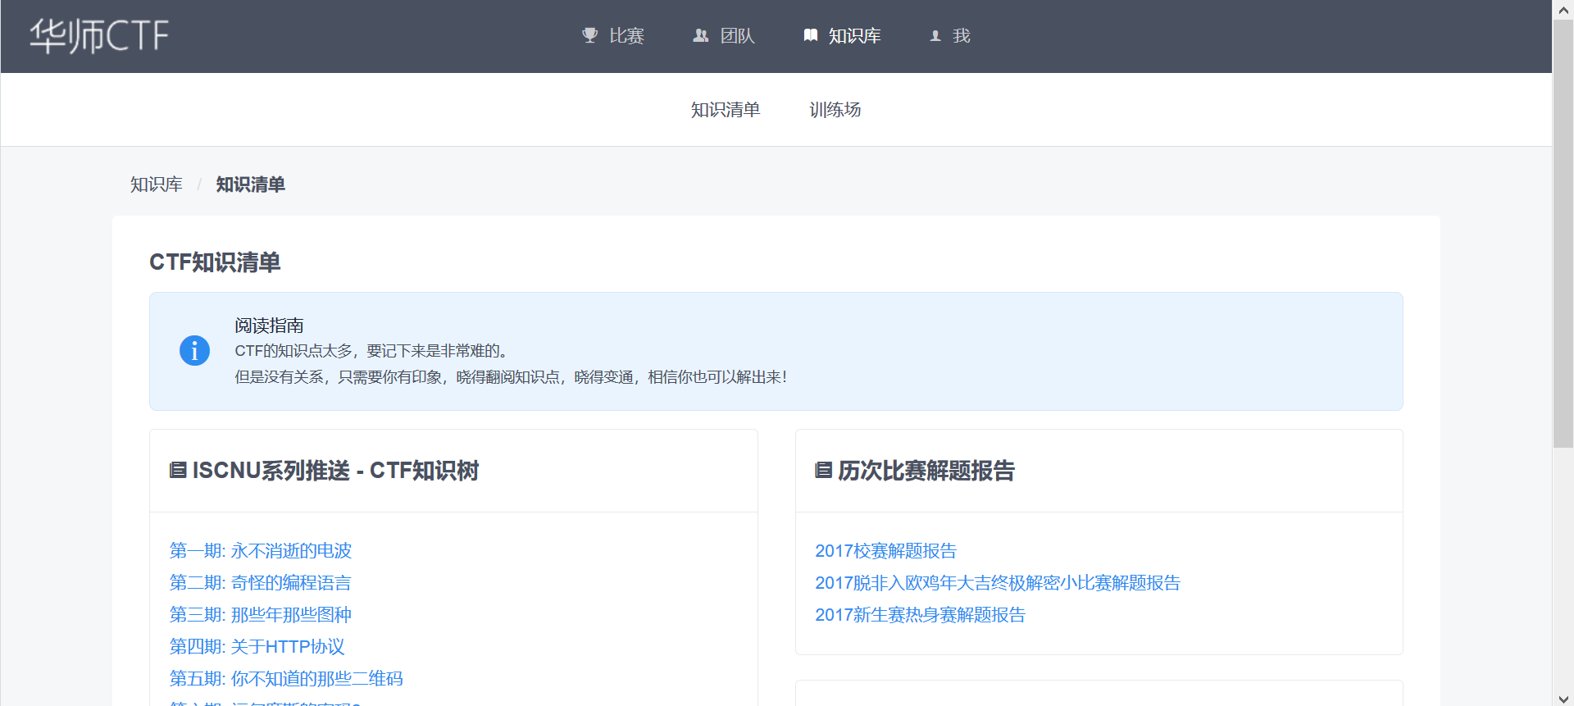Click the 阅读指南 notice title

click(269, 326)
